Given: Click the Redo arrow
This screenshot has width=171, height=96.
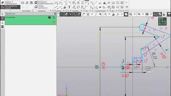Looking at the screenshot, I should point(27,7).
